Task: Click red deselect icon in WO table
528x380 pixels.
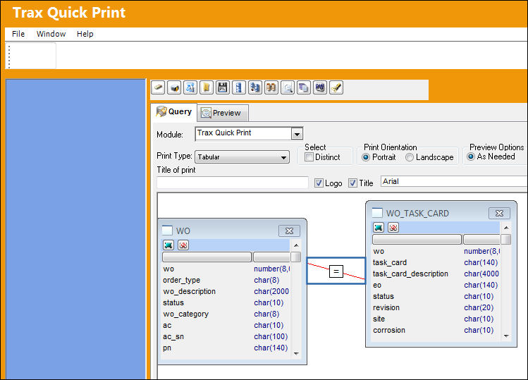Action: tap(183, 245)
